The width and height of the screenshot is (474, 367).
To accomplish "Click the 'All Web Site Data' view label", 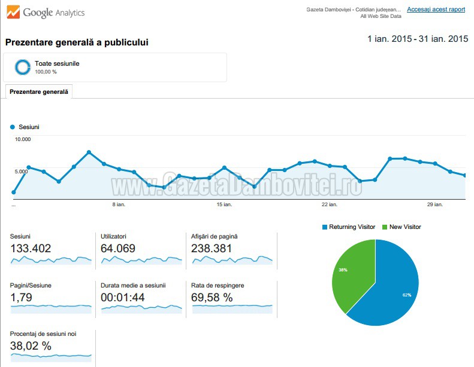I will point(381,16).
